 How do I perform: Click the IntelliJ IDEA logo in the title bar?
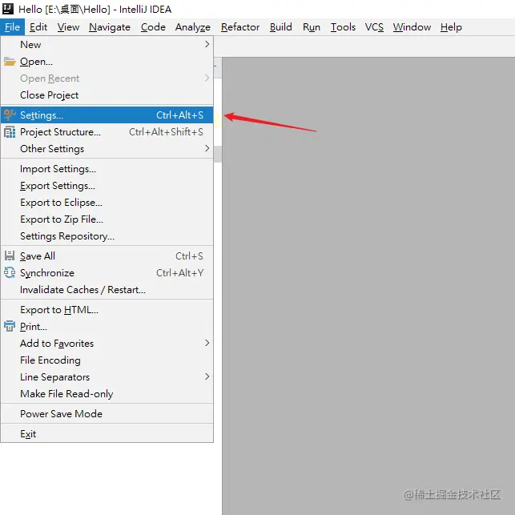8,9
